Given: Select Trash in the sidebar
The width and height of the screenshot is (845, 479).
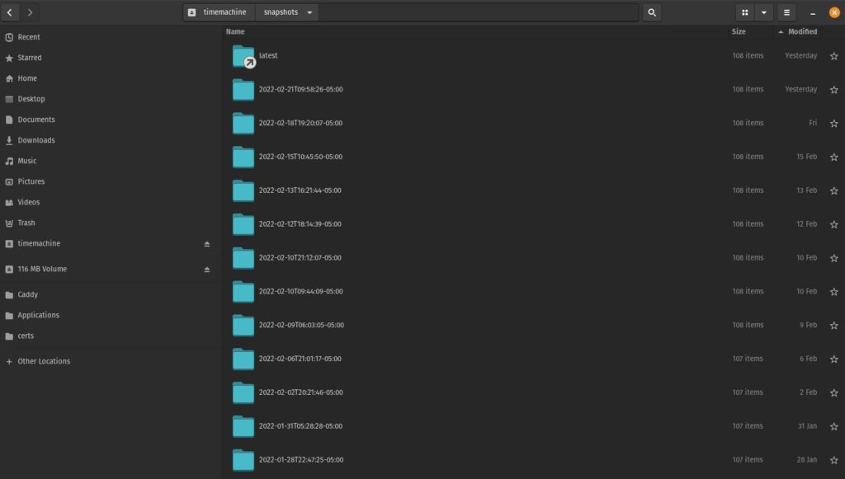Looking at the screenshot, I should 26,223.
